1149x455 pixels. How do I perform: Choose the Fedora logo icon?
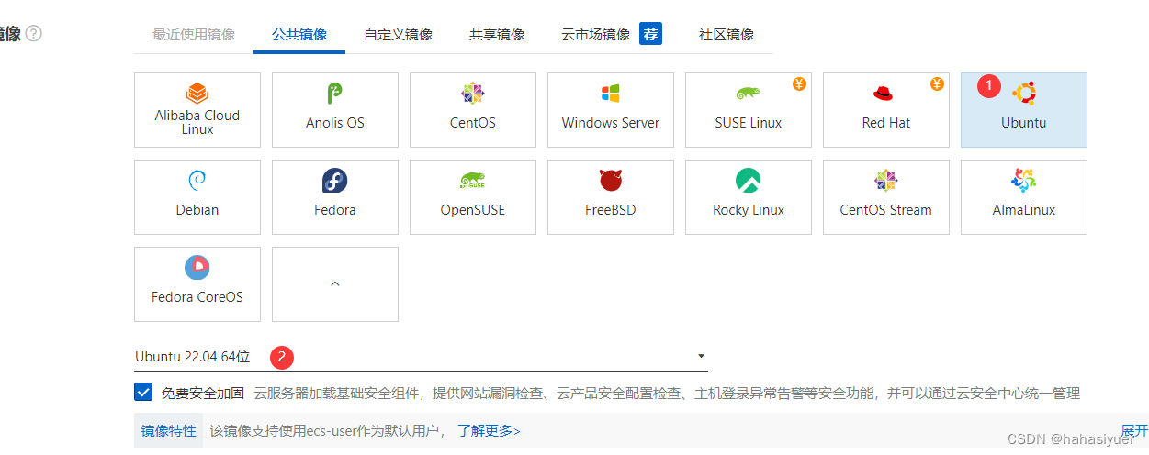pyautogui.click(x=335, y=181)
